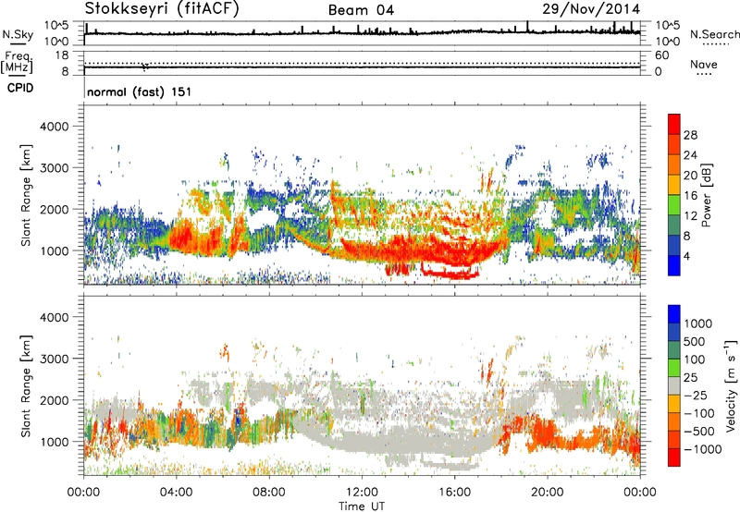Click the plot title 'Stokkseyri (fitACF)'
The image size is (740, 512).
coord(162,8)
